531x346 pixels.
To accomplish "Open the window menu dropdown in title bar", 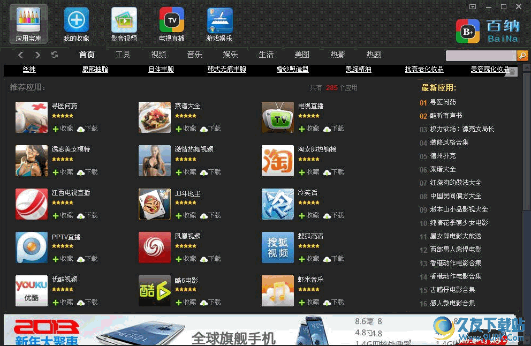I will point(473,6).
